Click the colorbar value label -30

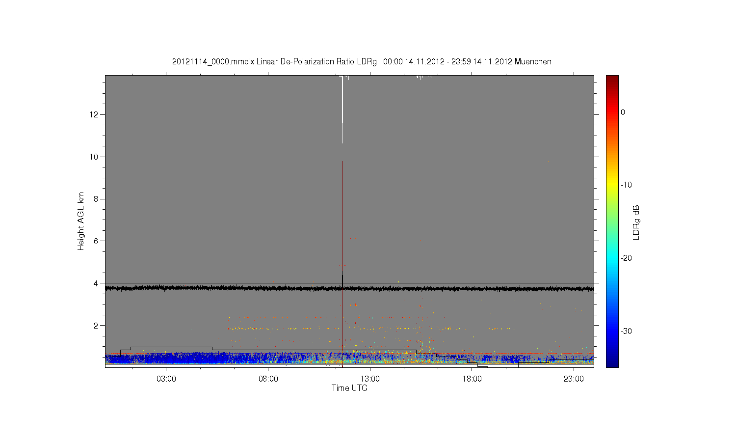[626, 331]
